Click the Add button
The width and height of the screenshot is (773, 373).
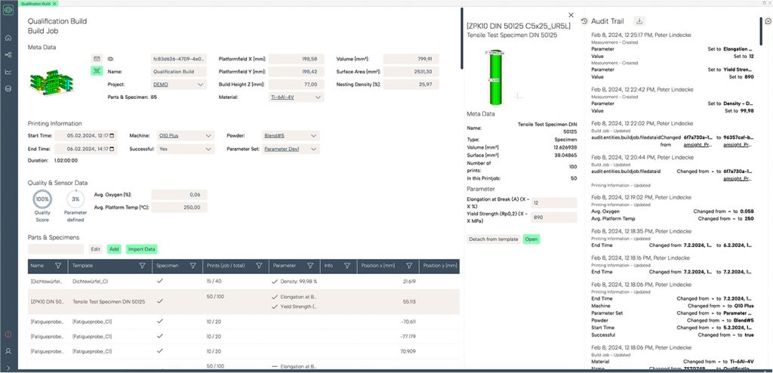tap(115, 249)
